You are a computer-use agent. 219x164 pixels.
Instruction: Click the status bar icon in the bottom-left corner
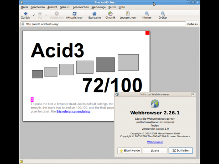click(x=21, y=161)
